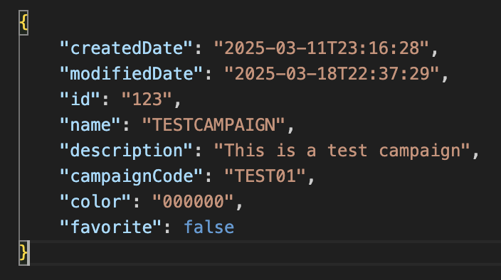
Task: Click the TESTCAMPAIGN string value
Action: point(213,124)
